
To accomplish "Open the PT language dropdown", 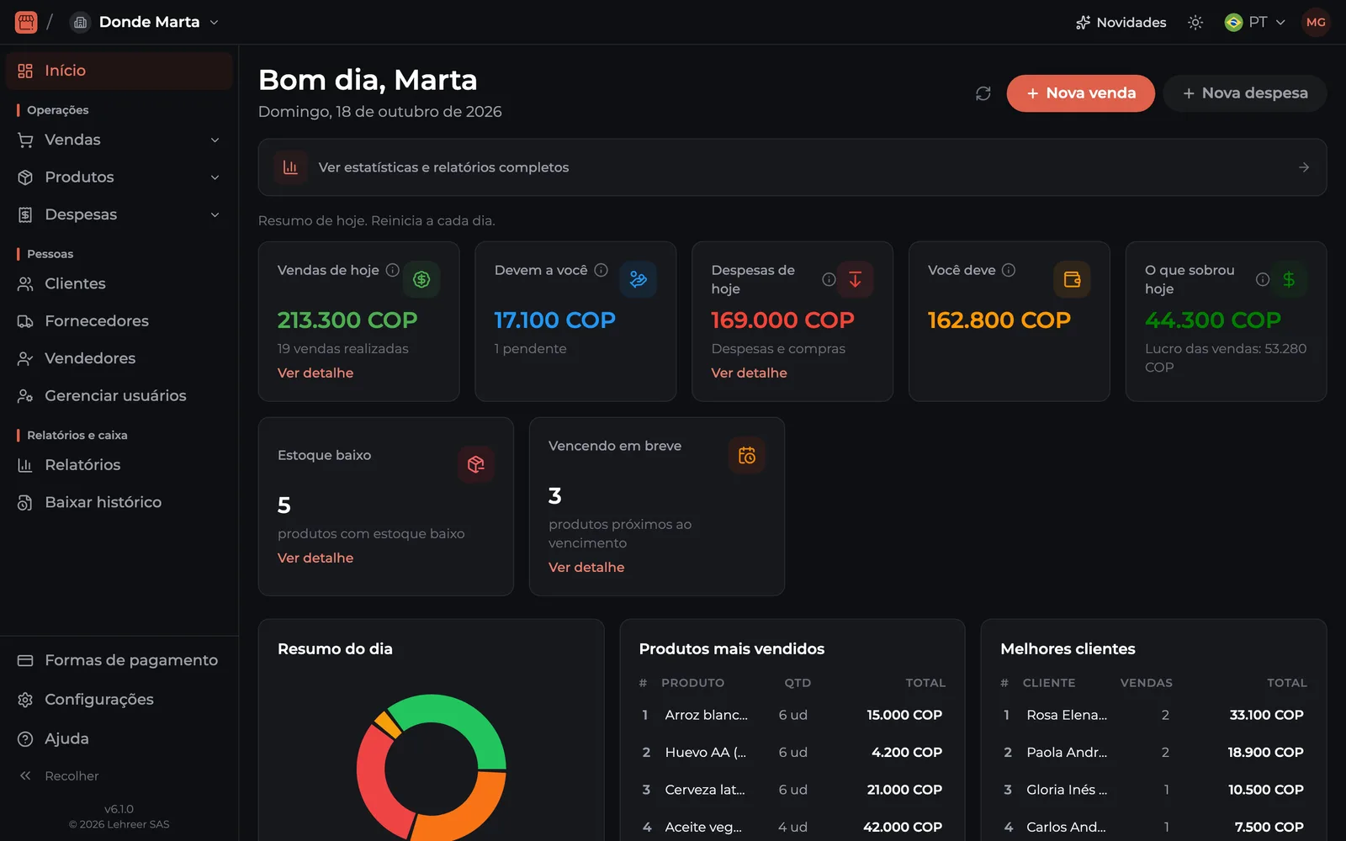I will [x=1255, y=23].
